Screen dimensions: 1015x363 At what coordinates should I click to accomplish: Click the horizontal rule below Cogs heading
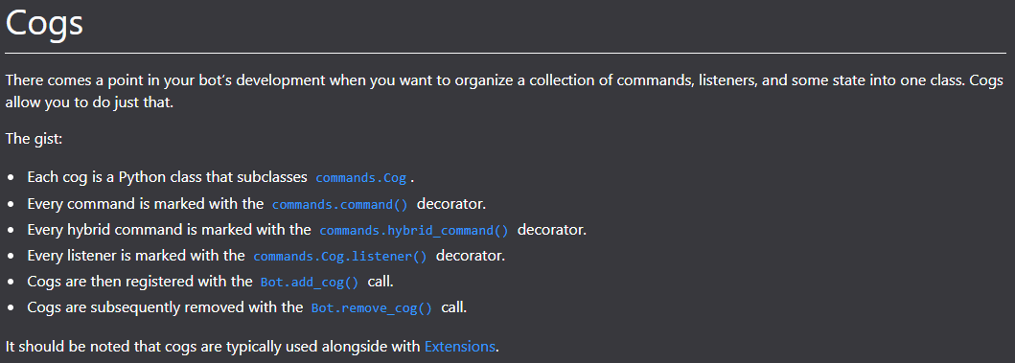pos(505,53)
